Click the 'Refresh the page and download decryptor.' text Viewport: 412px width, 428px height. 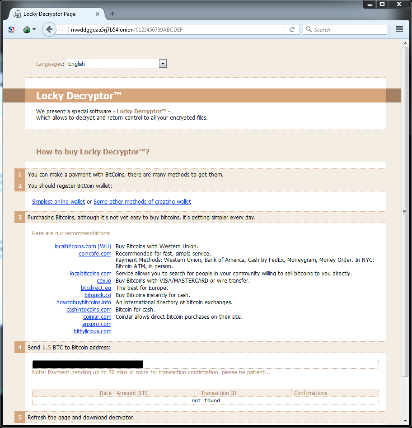pos(81,417)
